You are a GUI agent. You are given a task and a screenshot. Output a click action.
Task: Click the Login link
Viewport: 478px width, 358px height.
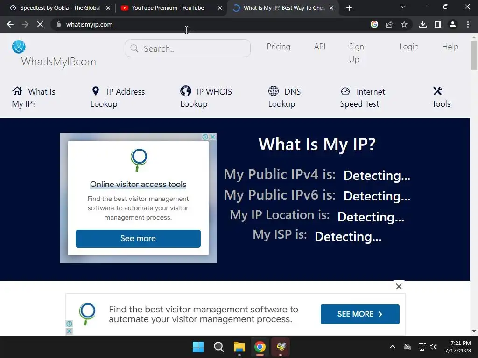409,47
